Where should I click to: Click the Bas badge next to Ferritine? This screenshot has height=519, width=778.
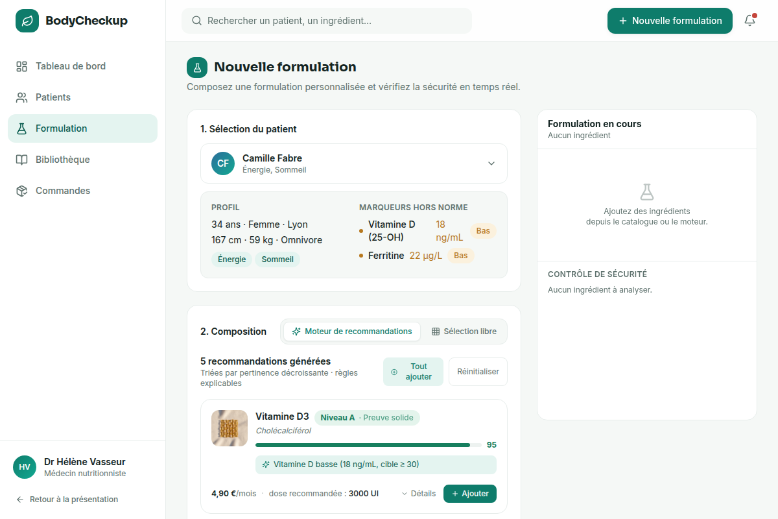tap(460, 256)
